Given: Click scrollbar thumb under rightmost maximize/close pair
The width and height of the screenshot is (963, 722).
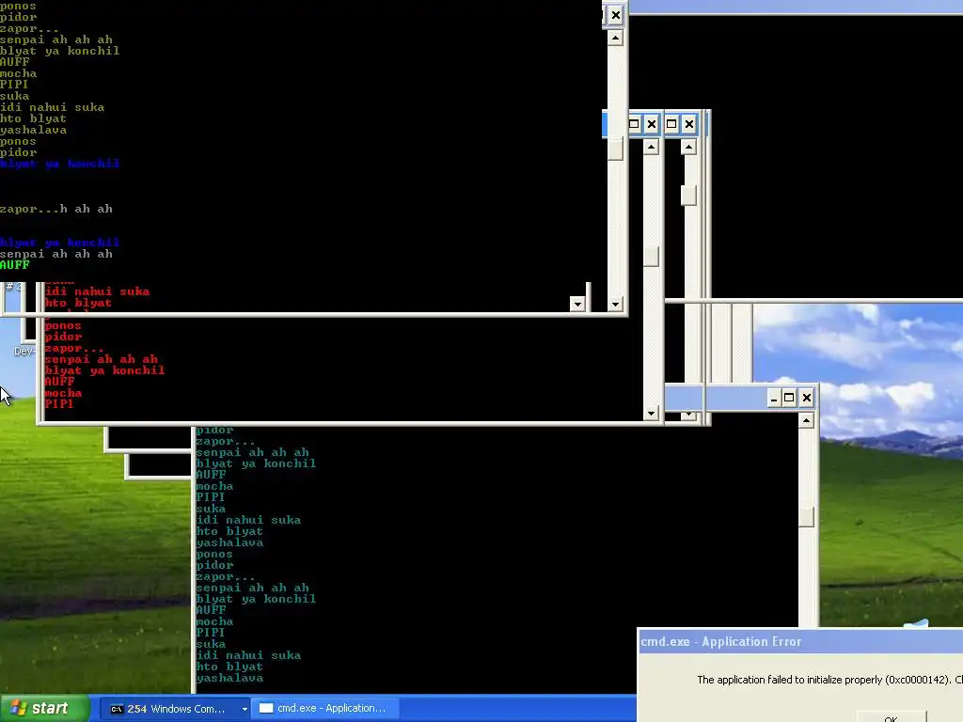Looking at the screenshot, I should pos(689,196).
